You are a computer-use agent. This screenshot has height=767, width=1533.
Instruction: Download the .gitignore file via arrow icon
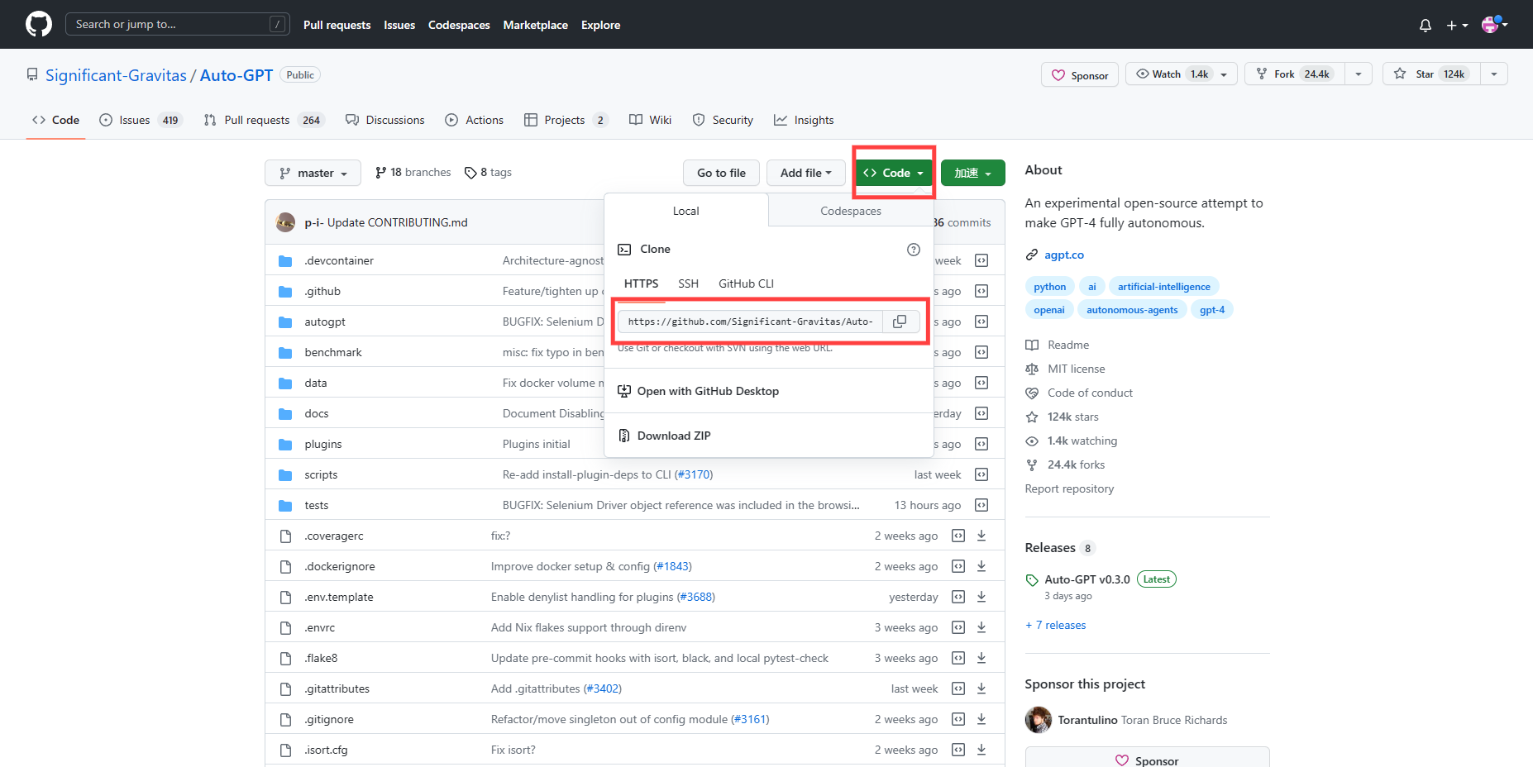coord(981,719)
